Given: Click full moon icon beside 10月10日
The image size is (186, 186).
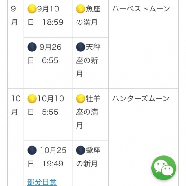Looking at the screenshot, I should pos(32,99).
